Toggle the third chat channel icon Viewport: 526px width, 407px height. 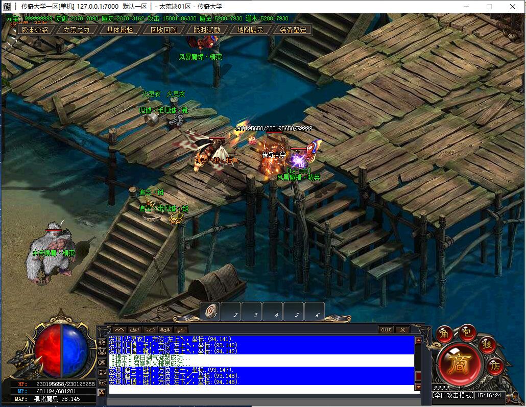(102, 363)
